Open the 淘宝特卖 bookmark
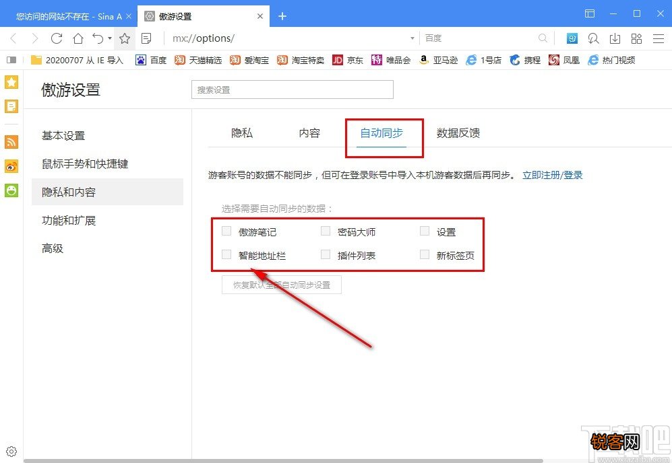672x463 pixels. 301,61
